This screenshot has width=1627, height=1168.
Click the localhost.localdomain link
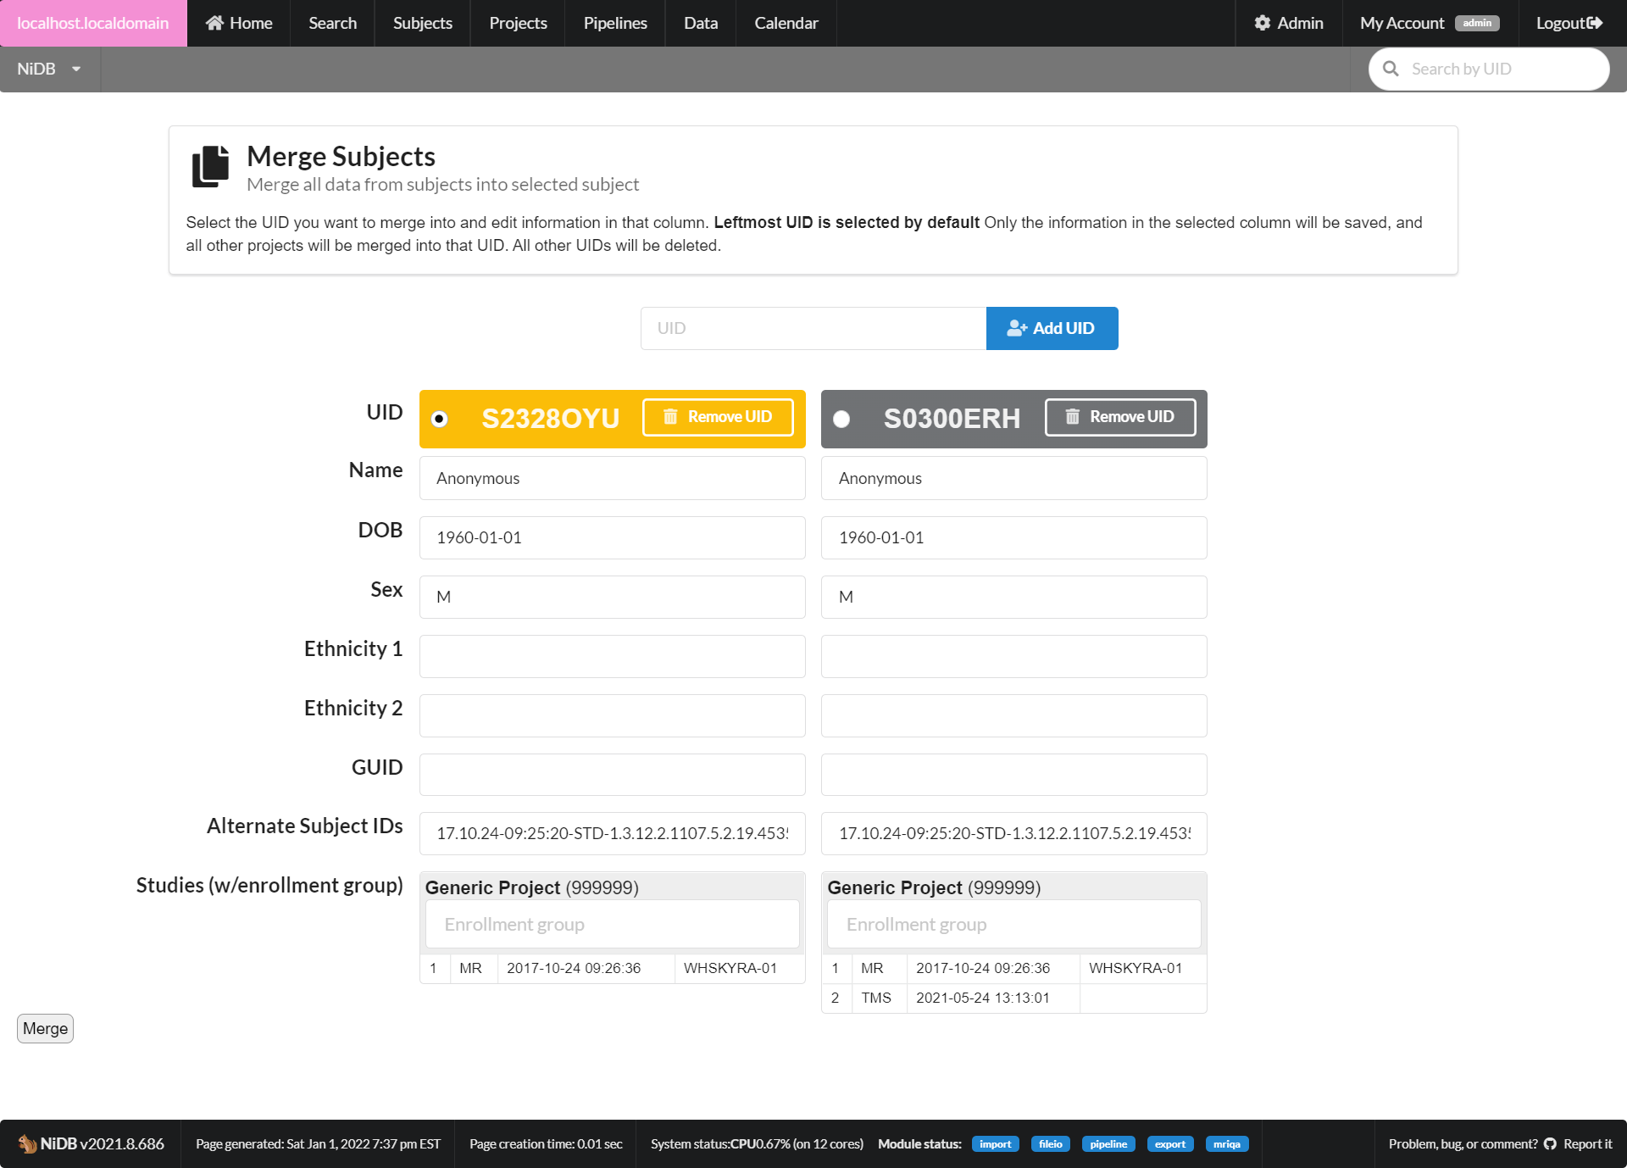[x=92, y=23]
